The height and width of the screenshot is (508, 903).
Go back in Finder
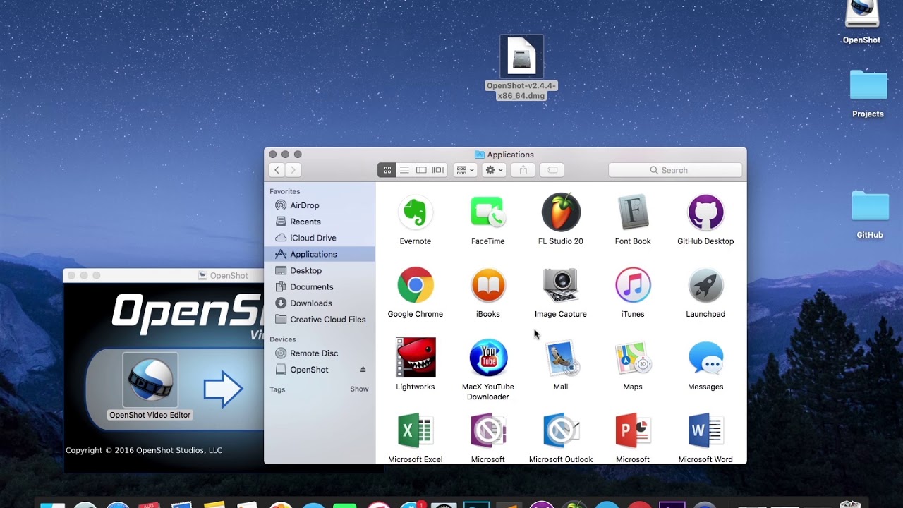[x=277, y=170]
